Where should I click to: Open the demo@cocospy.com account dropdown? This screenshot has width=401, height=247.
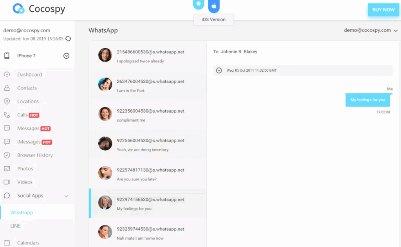click(x=370, y=30)
